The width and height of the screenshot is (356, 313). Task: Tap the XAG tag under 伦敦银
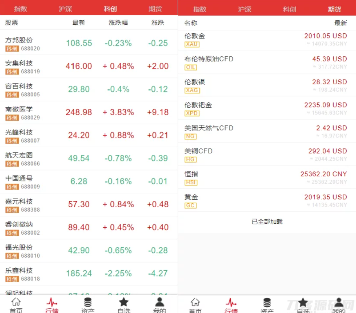coord(192,90)
